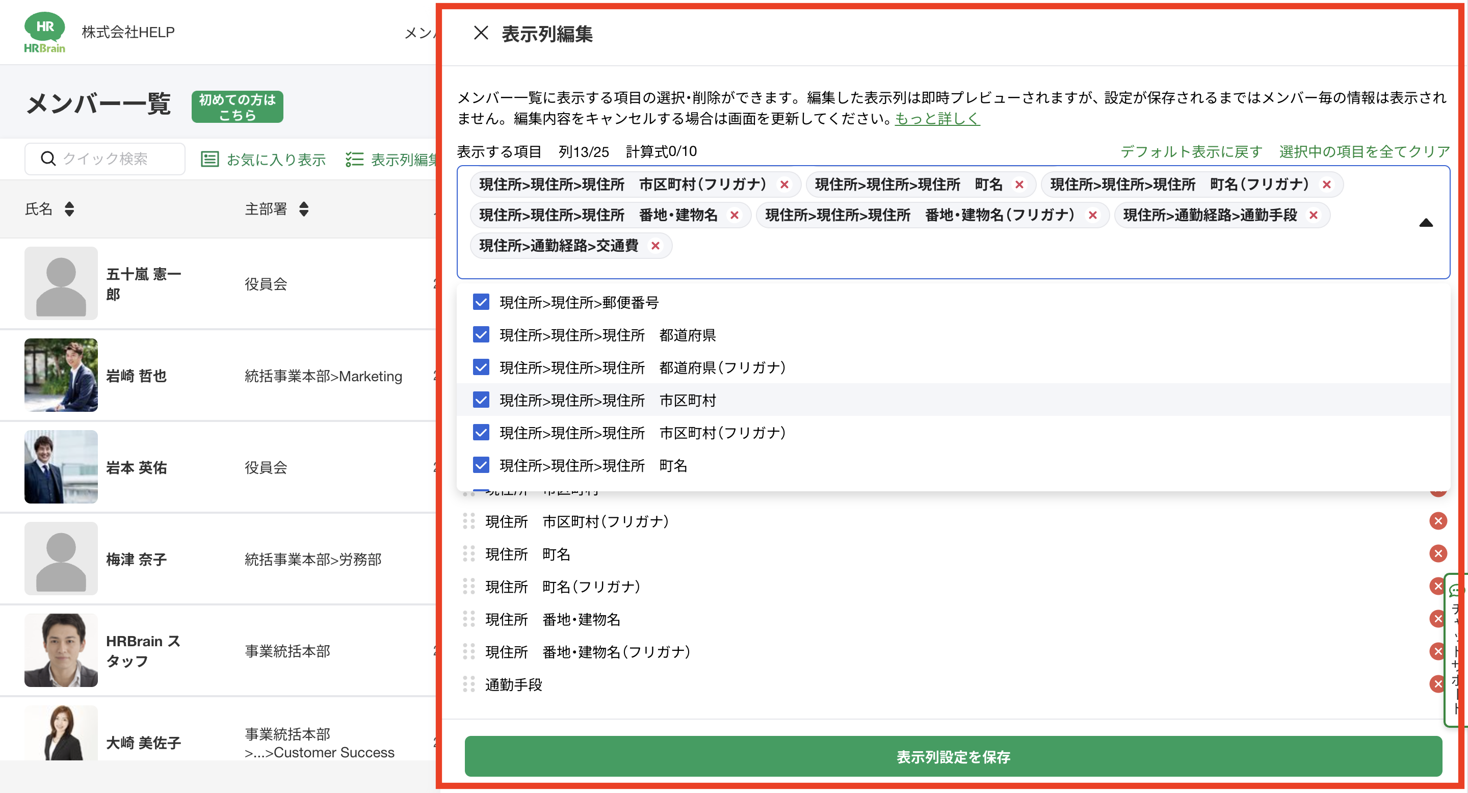Delete row 現住所 番地・建物名(フリガナ) with red X

tap(1438, 651)
